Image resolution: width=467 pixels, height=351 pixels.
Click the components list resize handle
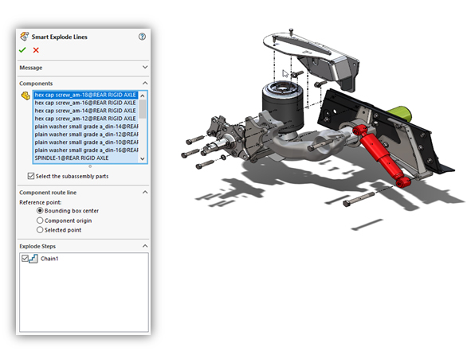tap(90, 166)
